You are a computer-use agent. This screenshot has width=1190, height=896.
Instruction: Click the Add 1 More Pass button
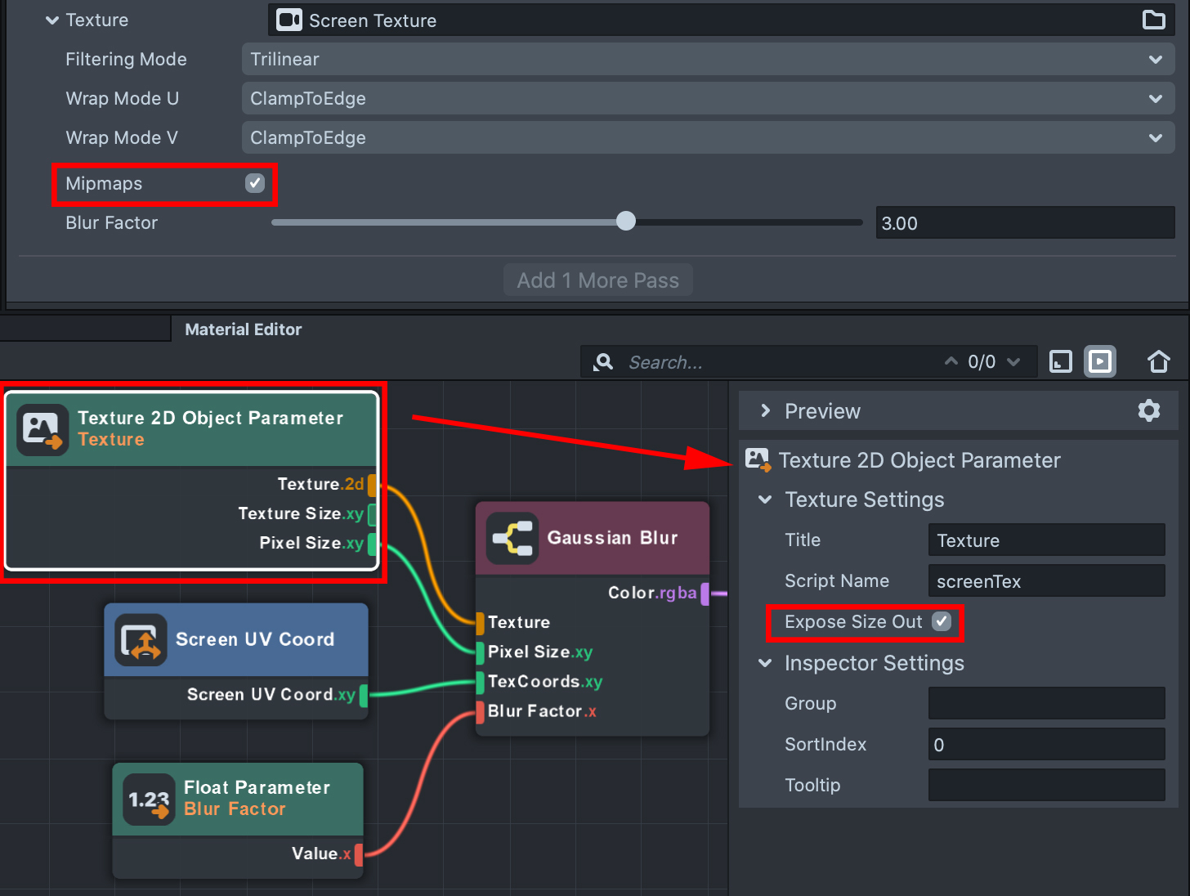[597, 280]
